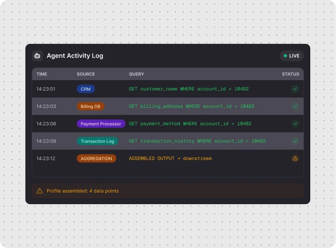Click the GET transaction_history query text
336x248 pixels.
pos(197,141)
